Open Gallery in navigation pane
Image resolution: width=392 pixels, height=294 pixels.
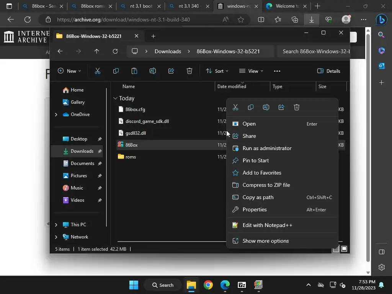pos(77,102)
